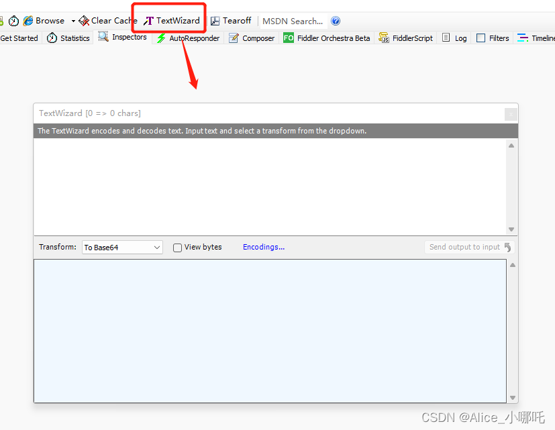The image size is (555, 430).
Task: Open the Encodings... link
Action: point(264,247)
